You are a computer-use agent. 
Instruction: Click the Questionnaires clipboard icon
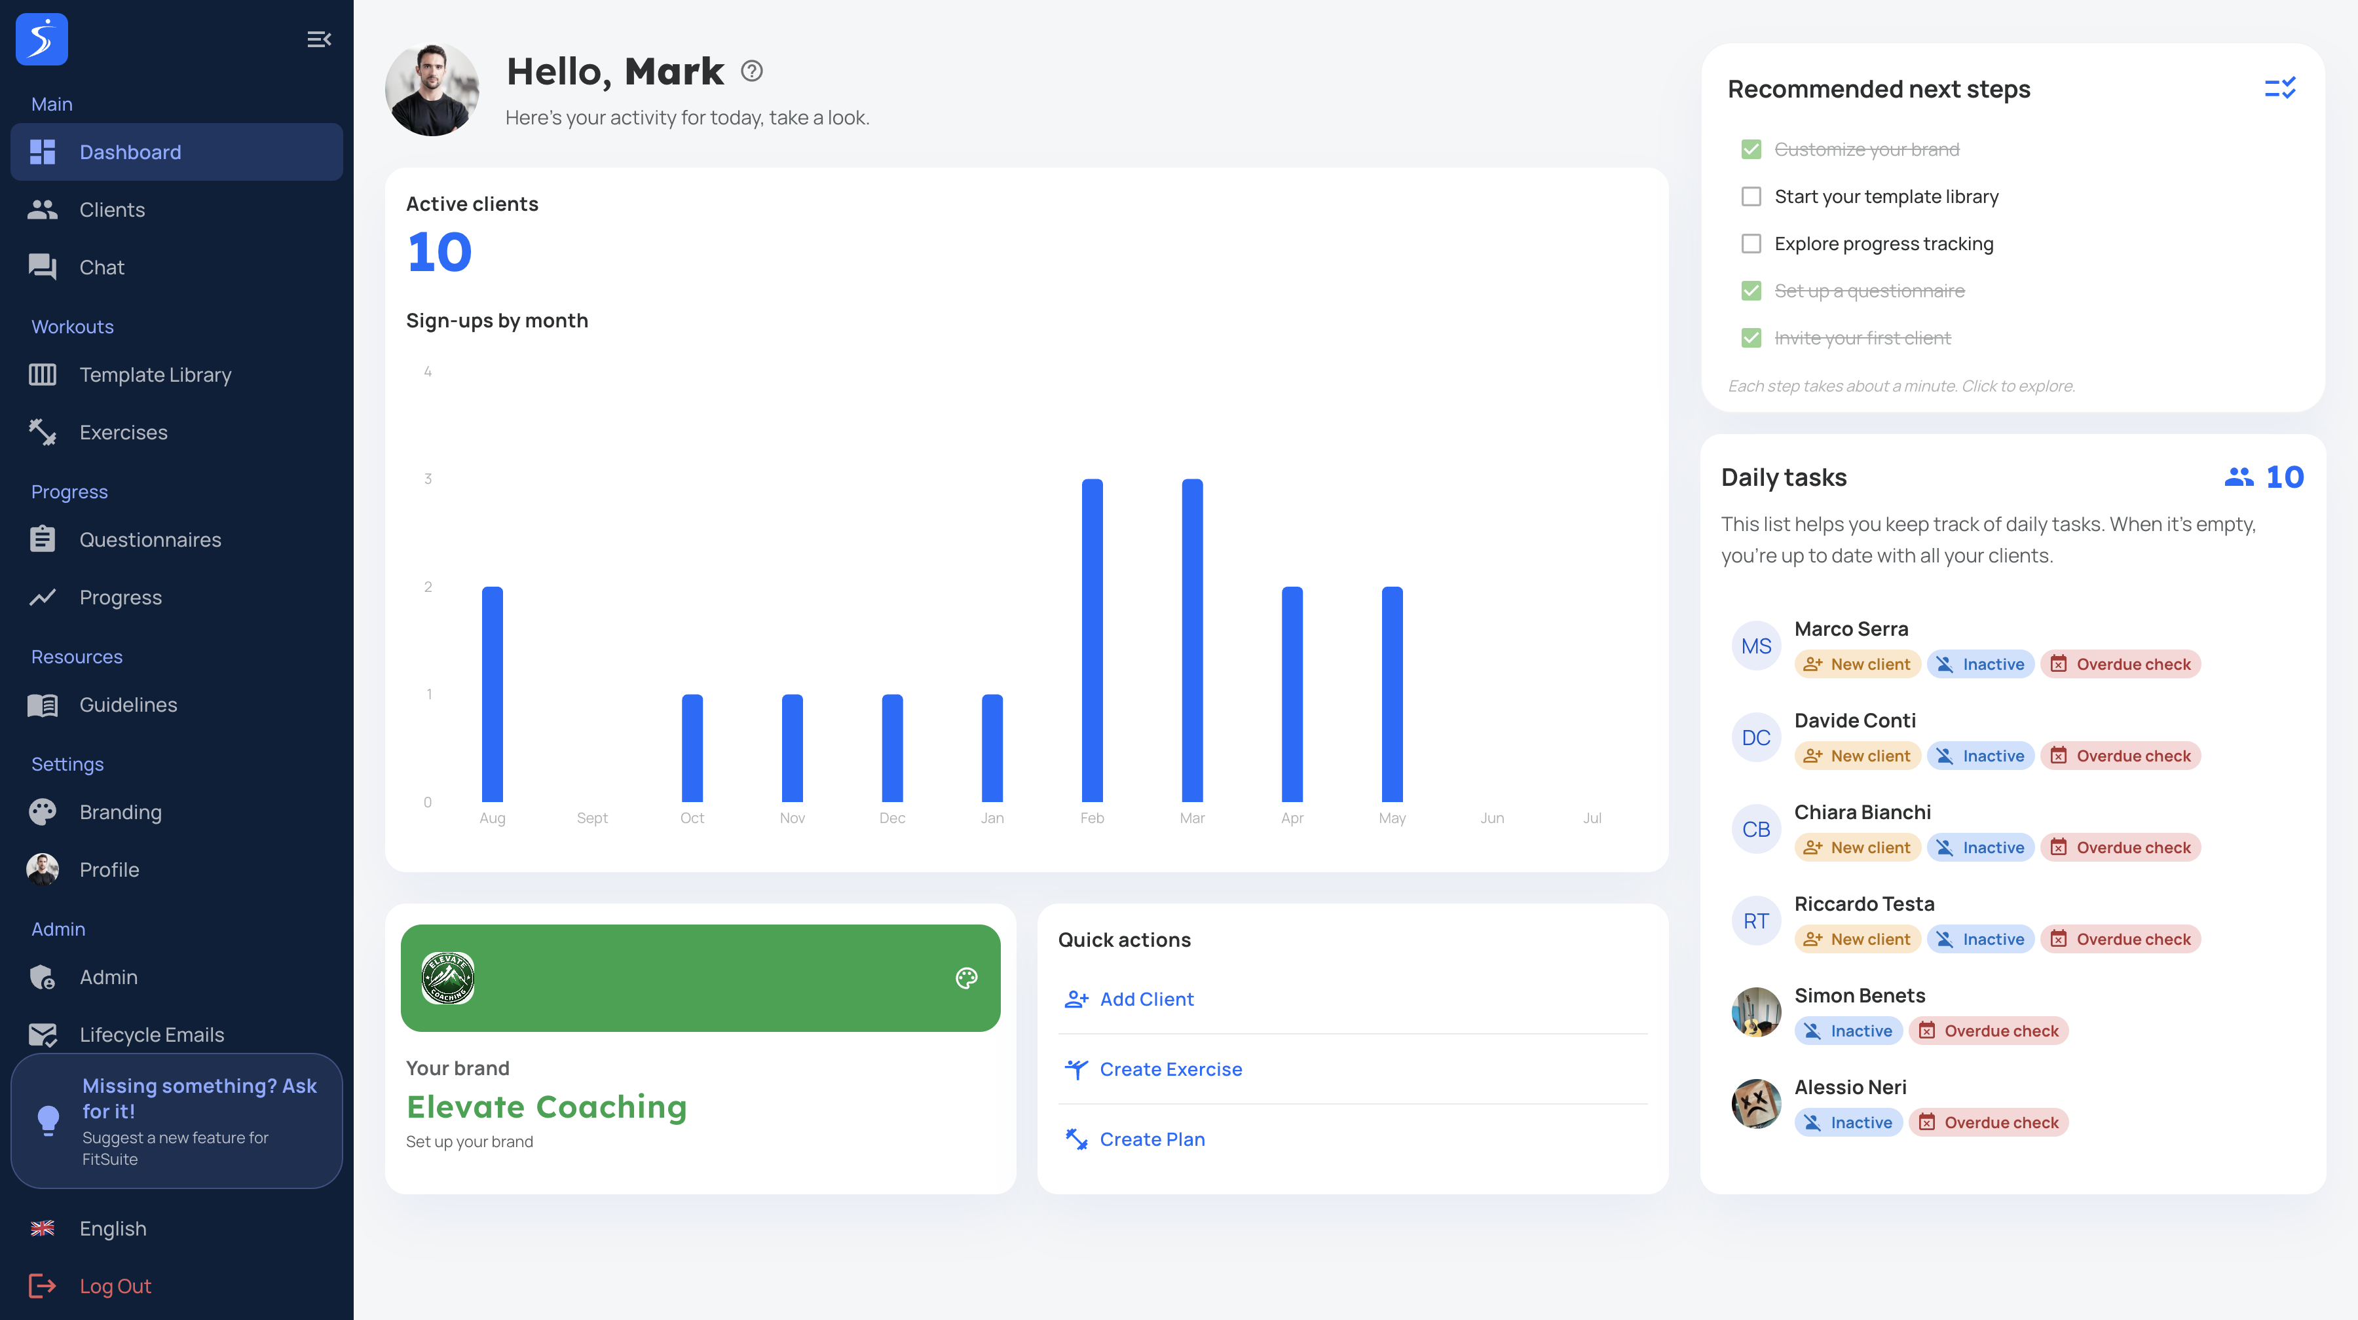42,540
